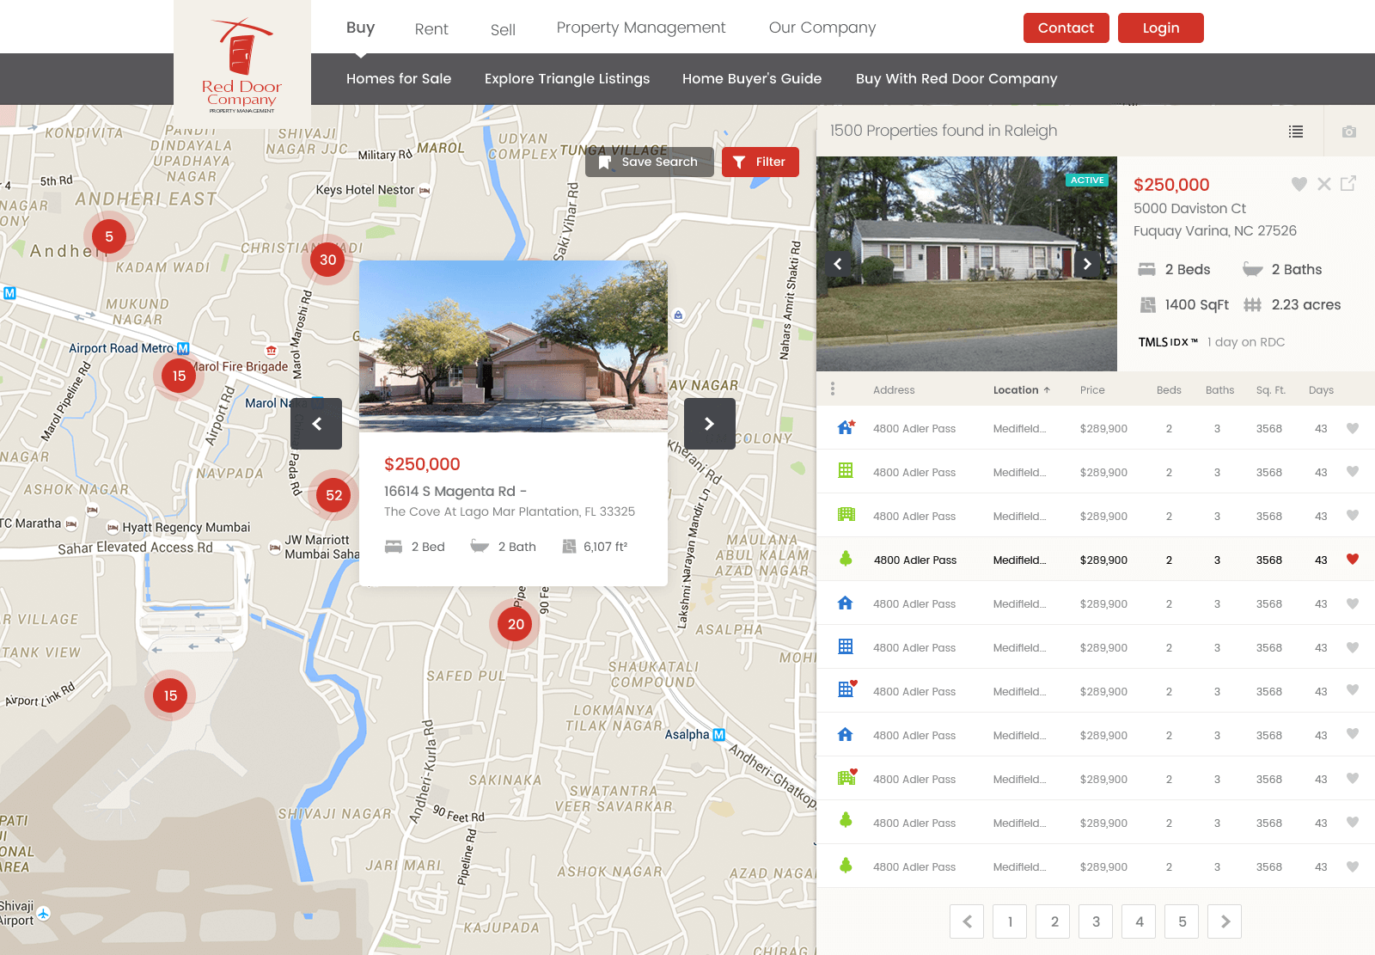
Task: Open the Filter options
Action: click(x=760, y=162)
